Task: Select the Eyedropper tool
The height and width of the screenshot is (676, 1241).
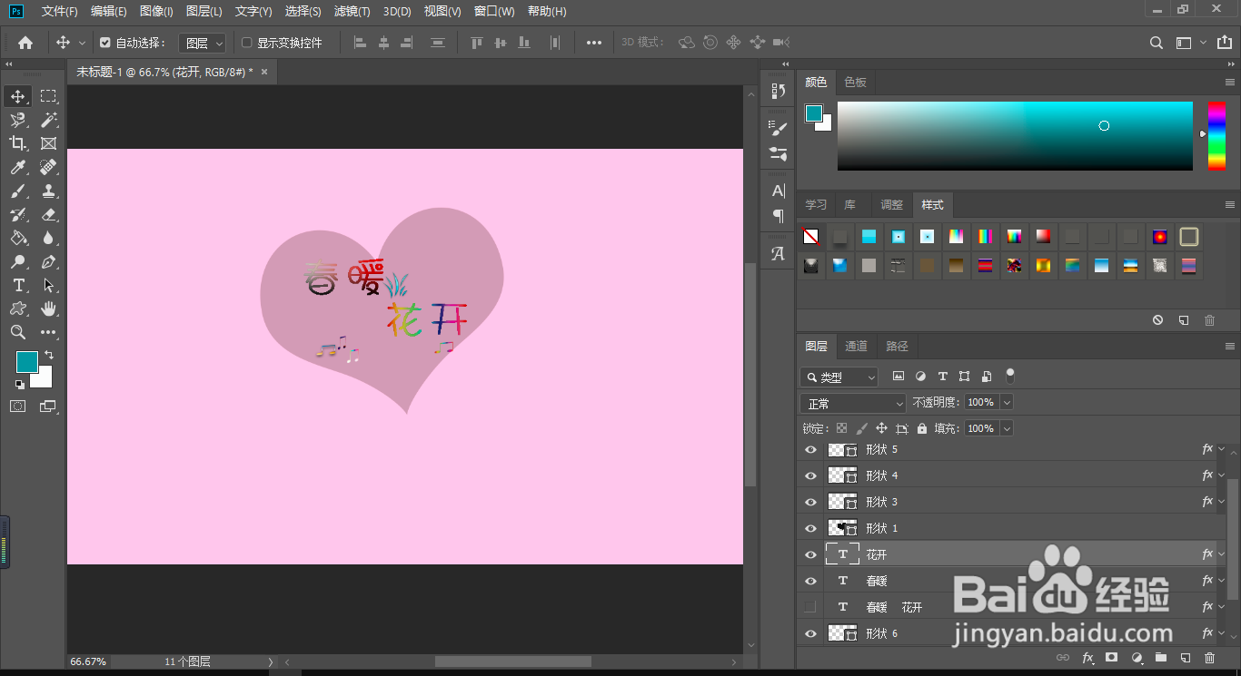Action: [x=18, y=167]
